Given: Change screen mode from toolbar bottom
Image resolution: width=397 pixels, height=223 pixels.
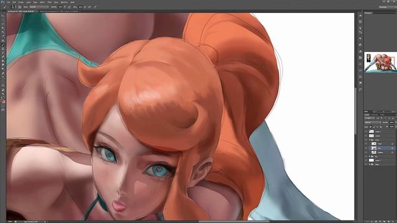Looking at the screenshot, I should (x=3, y=110).
